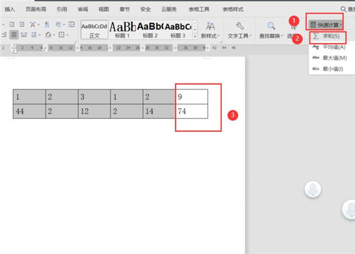Click the sort icon in paragraph tools

47,24
